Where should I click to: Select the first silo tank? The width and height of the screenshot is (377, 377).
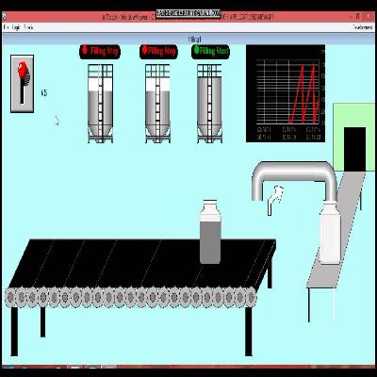click(100, 104)
